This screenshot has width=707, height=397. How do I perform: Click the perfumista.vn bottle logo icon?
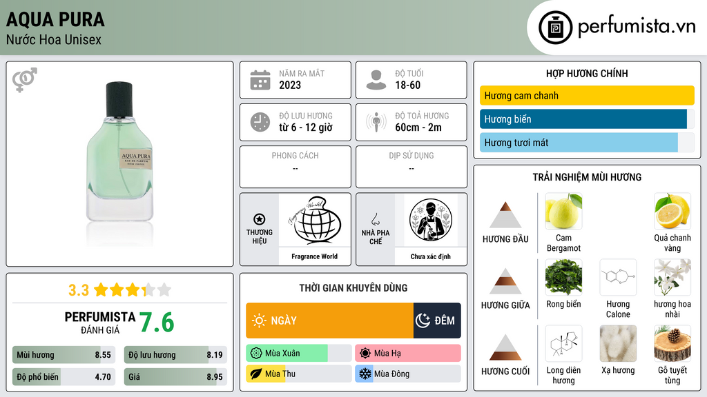(x=555, y=28)
